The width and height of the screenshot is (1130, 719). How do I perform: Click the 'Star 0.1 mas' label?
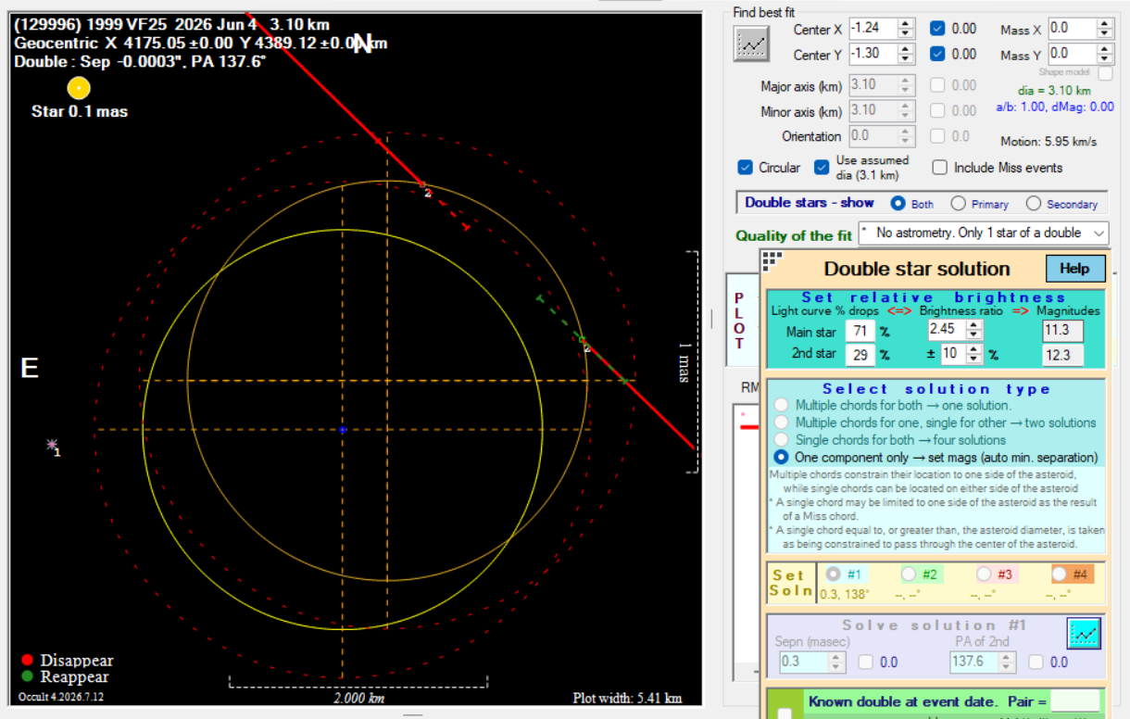tap(80, 112)
